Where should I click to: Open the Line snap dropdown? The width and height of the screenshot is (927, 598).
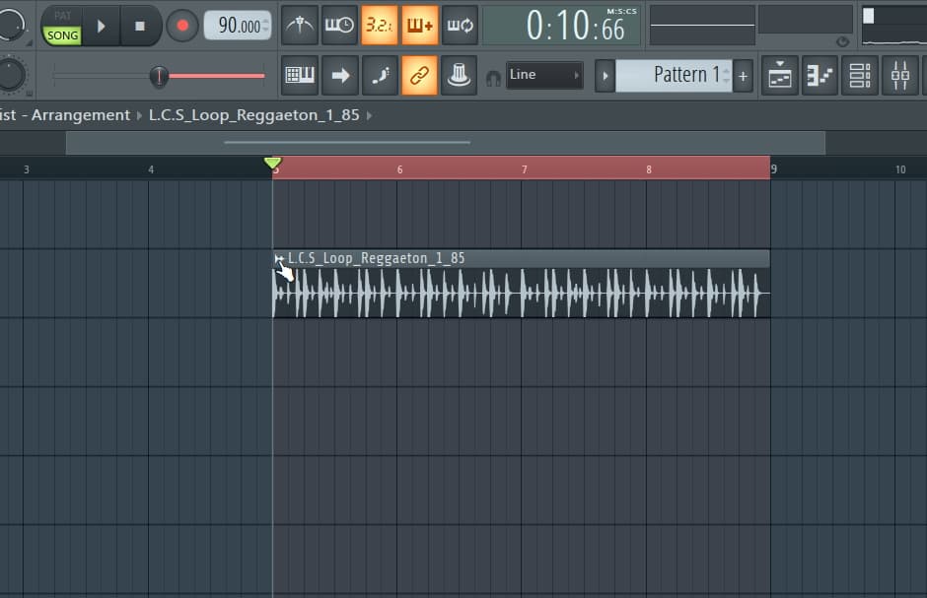point(544,75)
